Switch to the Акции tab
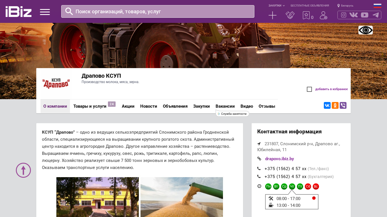The height and width of the screenshot is (217, 387). click(x=128, y=106)
